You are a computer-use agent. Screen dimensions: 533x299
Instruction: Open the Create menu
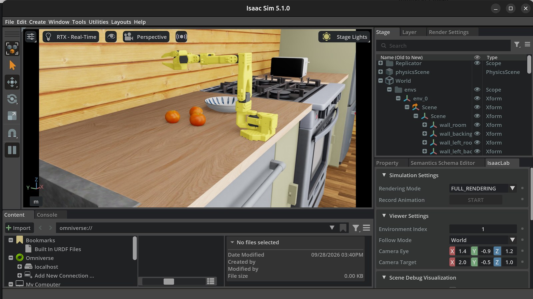tap(37, 22)
